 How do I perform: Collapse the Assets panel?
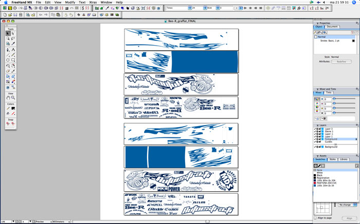tap(317, 156)
